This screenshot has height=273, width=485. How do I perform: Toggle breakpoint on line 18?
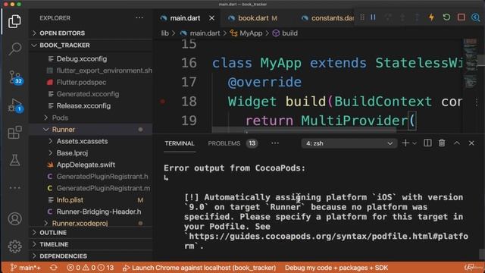pos(163,102)
